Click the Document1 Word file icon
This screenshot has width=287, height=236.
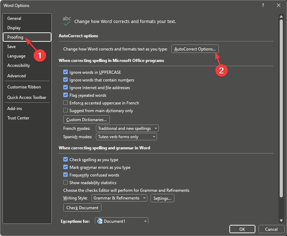100,221
